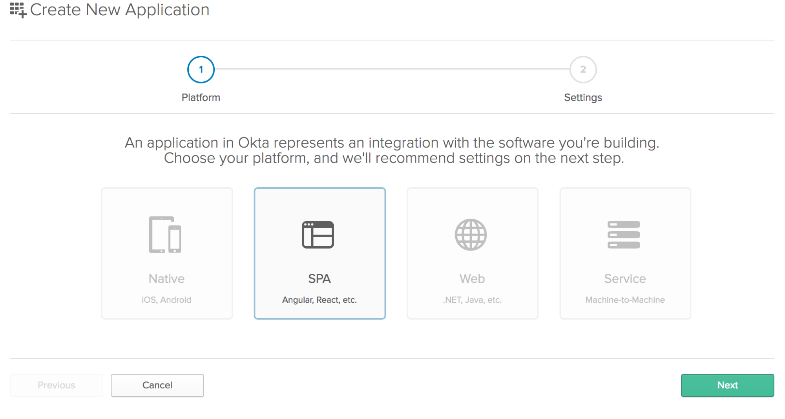Cancel the application creation
The image size is (785, 419).
pos(157,385)
